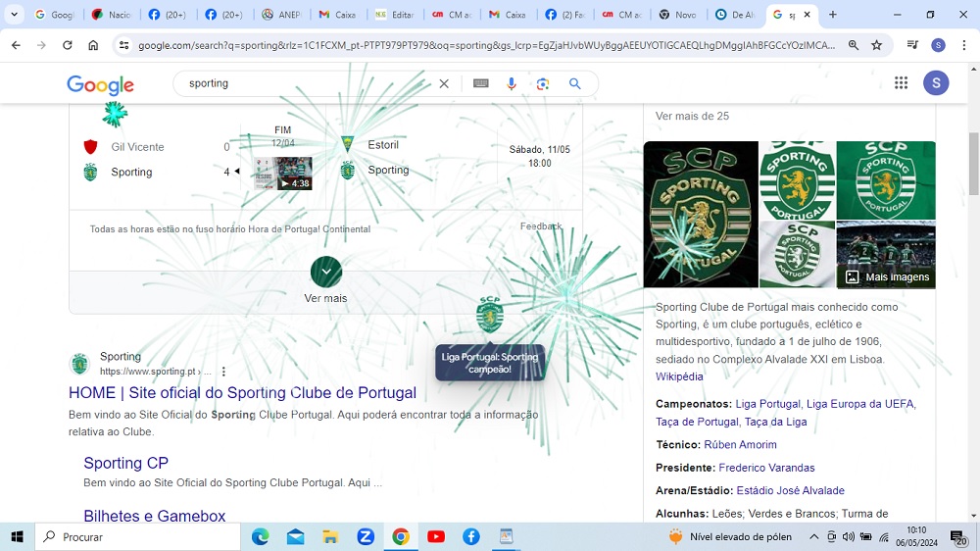Submit search with magnifier icon
Screen dimensions: 980x551
[x=575, y=83]
